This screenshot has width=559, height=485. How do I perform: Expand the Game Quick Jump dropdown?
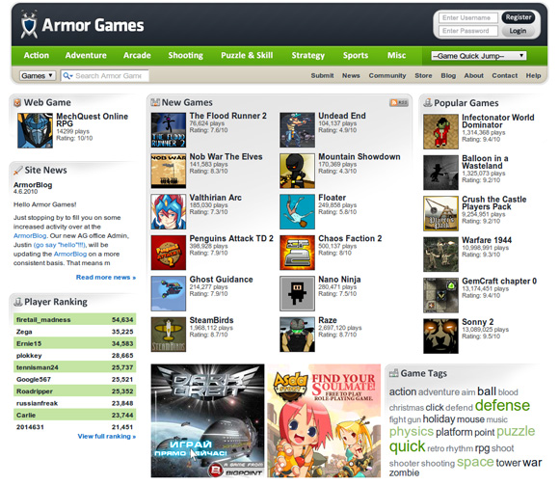click(x=479, y=56)
